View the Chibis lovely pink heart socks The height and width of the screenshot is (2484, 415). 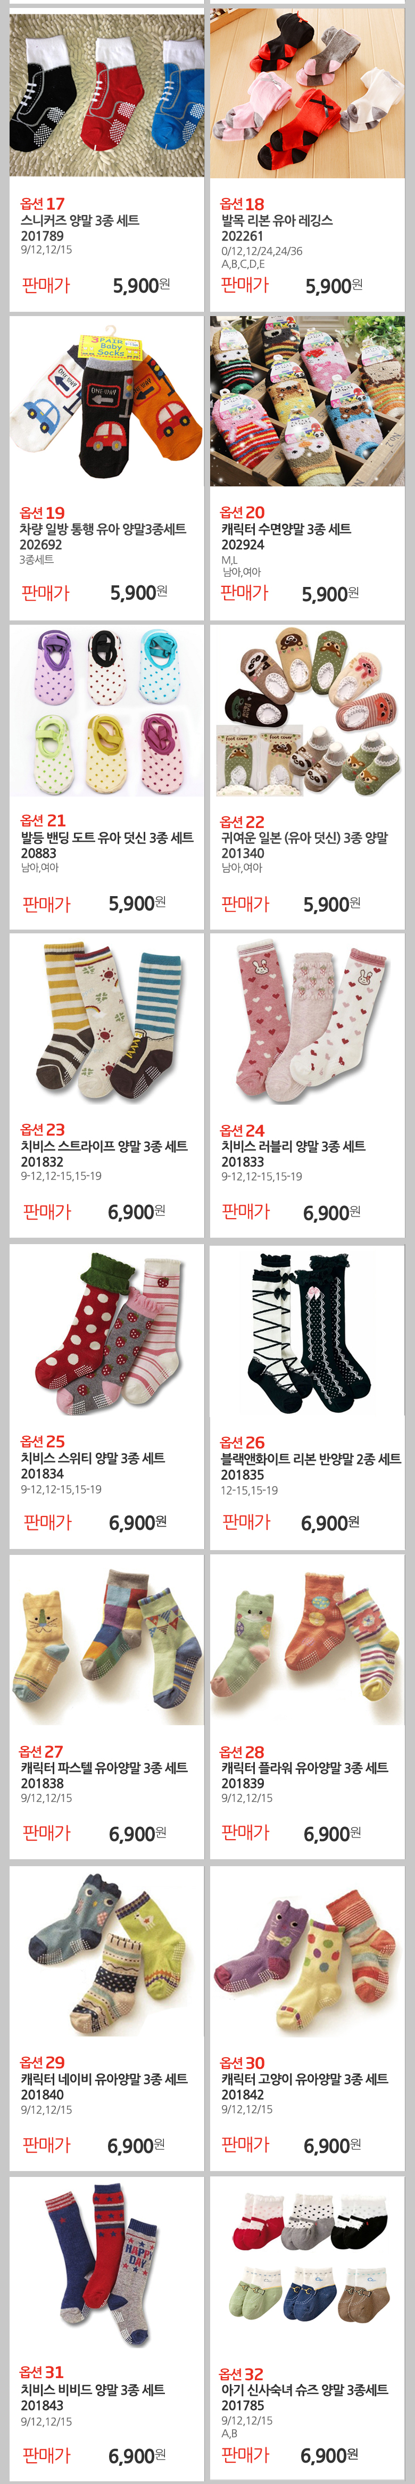pos(307,1019)
